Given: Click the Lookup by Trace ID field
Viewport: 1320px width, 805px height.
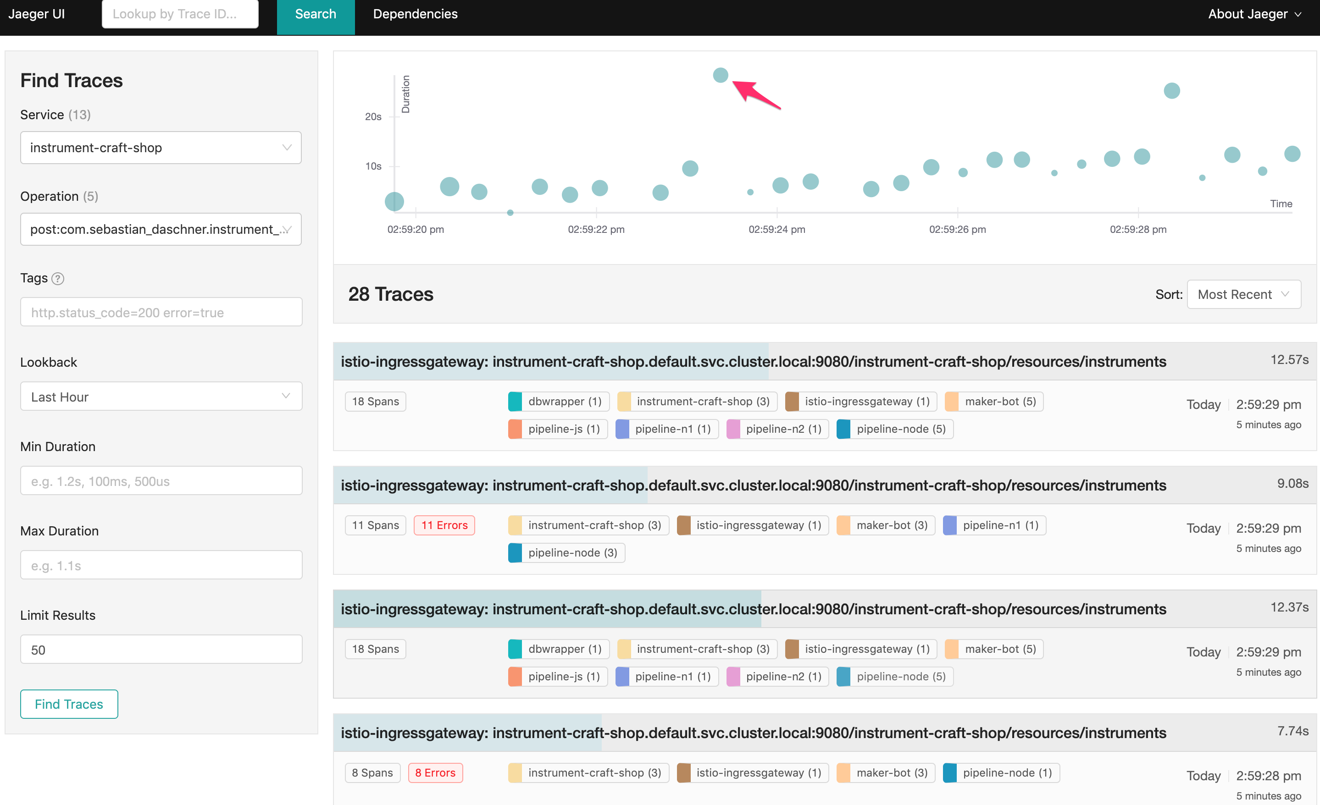Looking at the screenshot, I should [180, 14].
